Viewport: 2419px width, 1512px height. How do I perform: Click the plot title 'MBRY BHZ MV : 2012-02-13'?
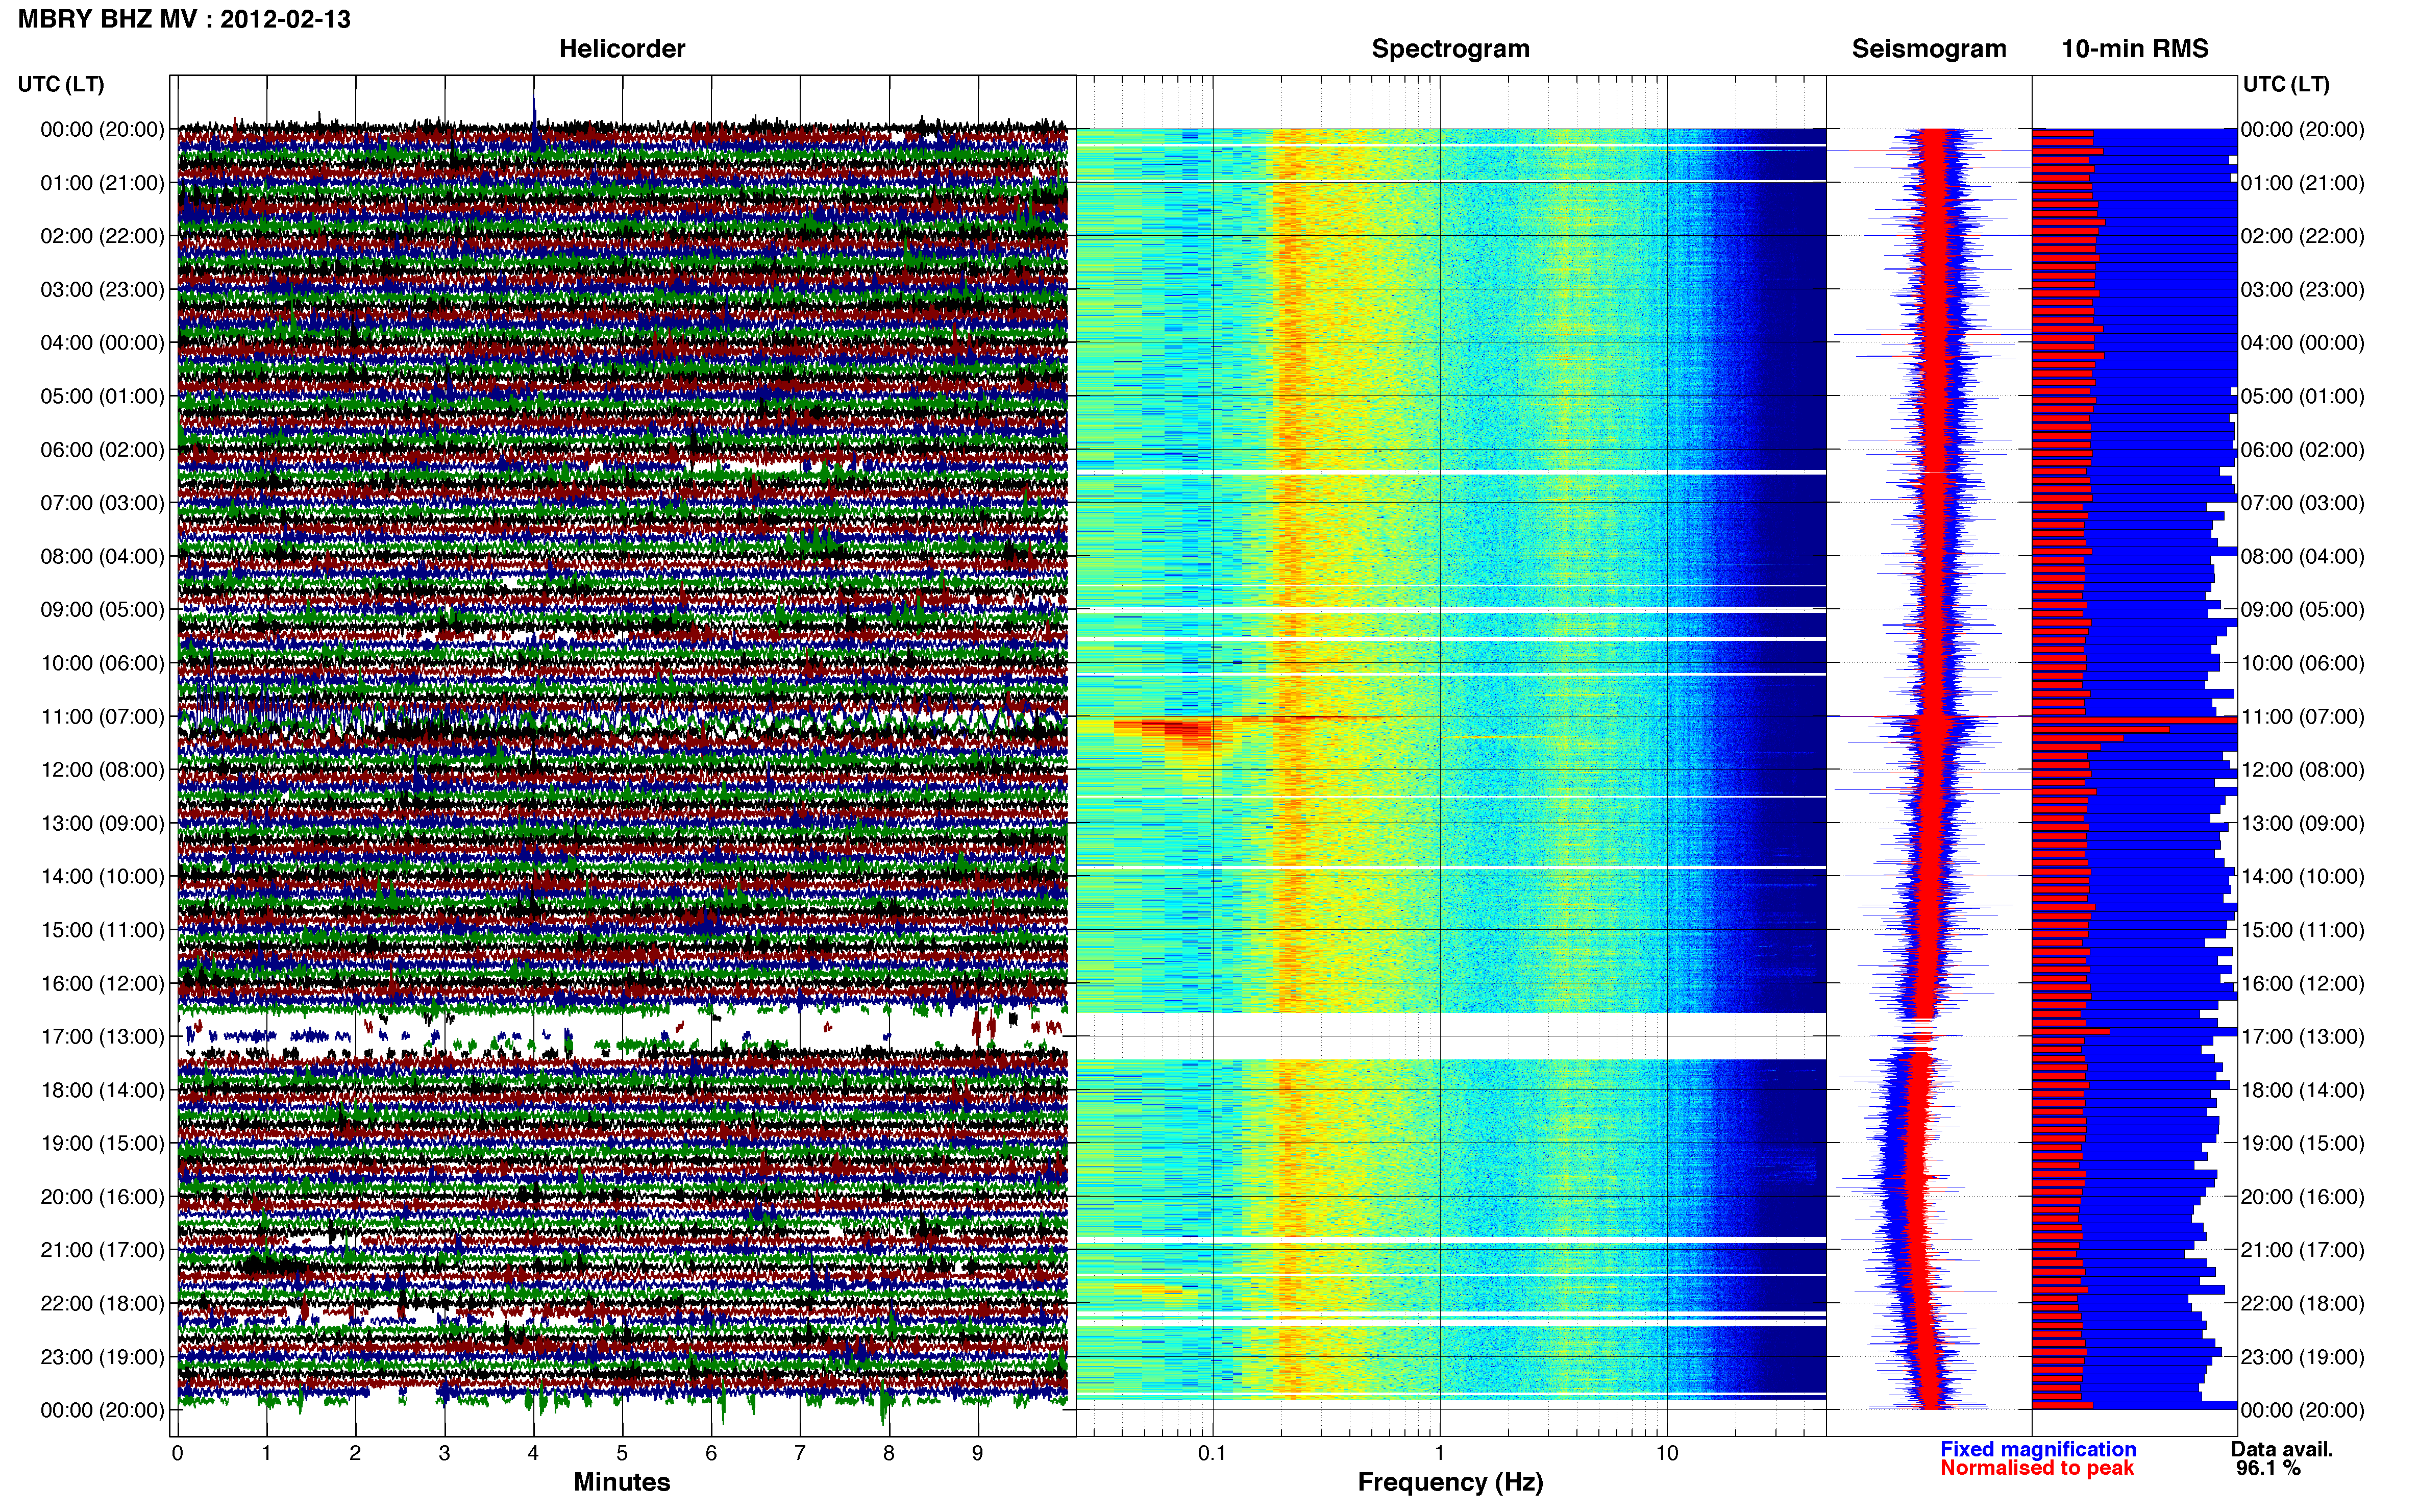click(184, 19)
